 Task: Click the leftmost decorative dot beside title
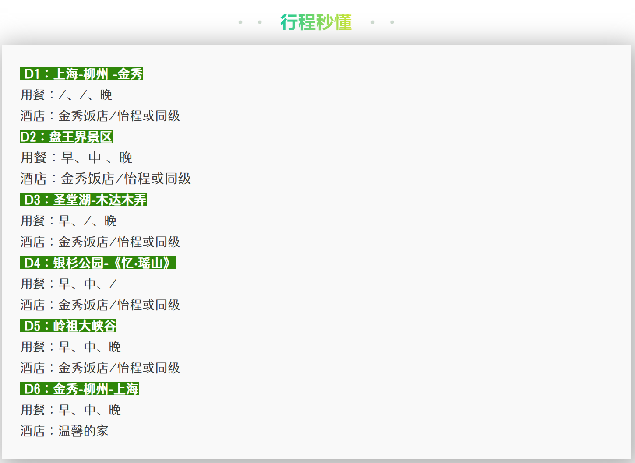click(240, 22)
